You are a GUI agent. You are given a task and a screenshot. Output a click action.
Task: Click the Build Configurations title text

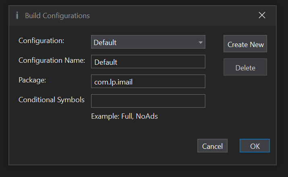(x=57, y=16)
